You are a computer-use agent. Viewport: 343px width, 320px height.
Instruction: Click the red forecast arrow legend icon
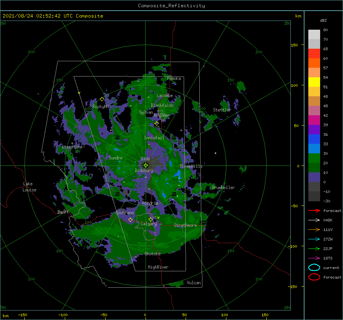[x=314, y=210]
